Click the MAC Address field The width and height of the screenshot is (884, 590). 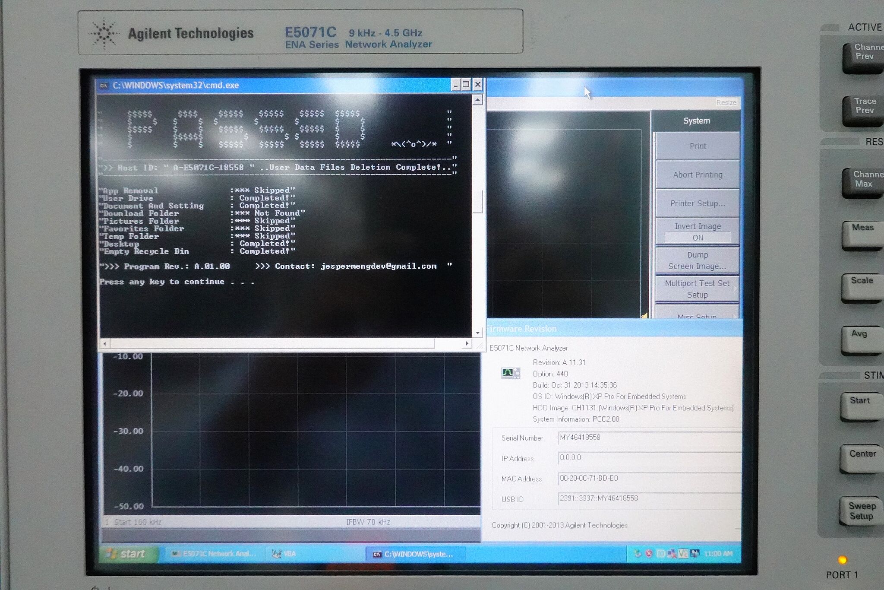(649, 478)
